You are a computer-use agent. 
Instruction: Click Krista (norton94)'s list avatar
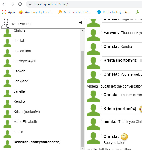7,114
